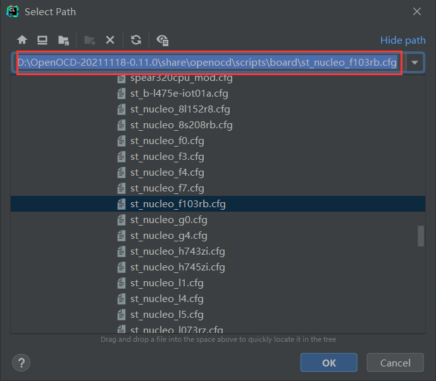Viewport: 436px width, 381px height.
Task: Close the Select Path dialog window
Action: coord(417,11)
